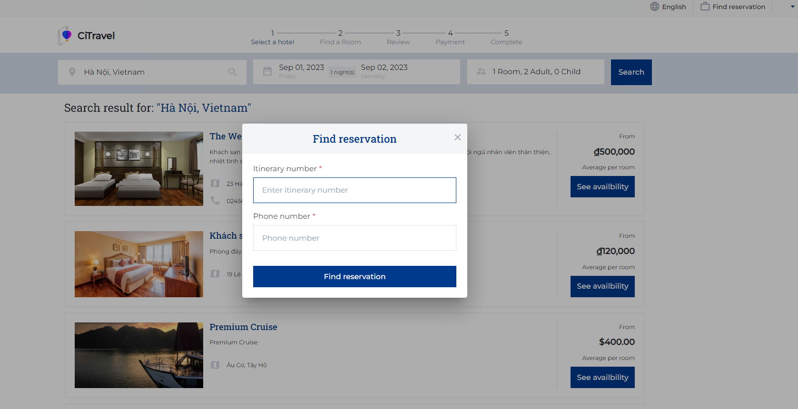This screenshot has width=798, height=409.
Task: Open the Premium Cruise hotel title link
Action: [x=243, y=327]
